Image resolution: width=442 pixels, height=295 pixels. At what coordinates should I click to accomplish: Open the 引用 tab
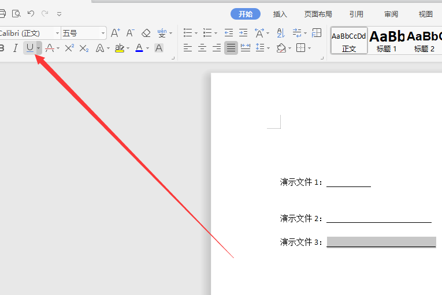click(356, 14)
